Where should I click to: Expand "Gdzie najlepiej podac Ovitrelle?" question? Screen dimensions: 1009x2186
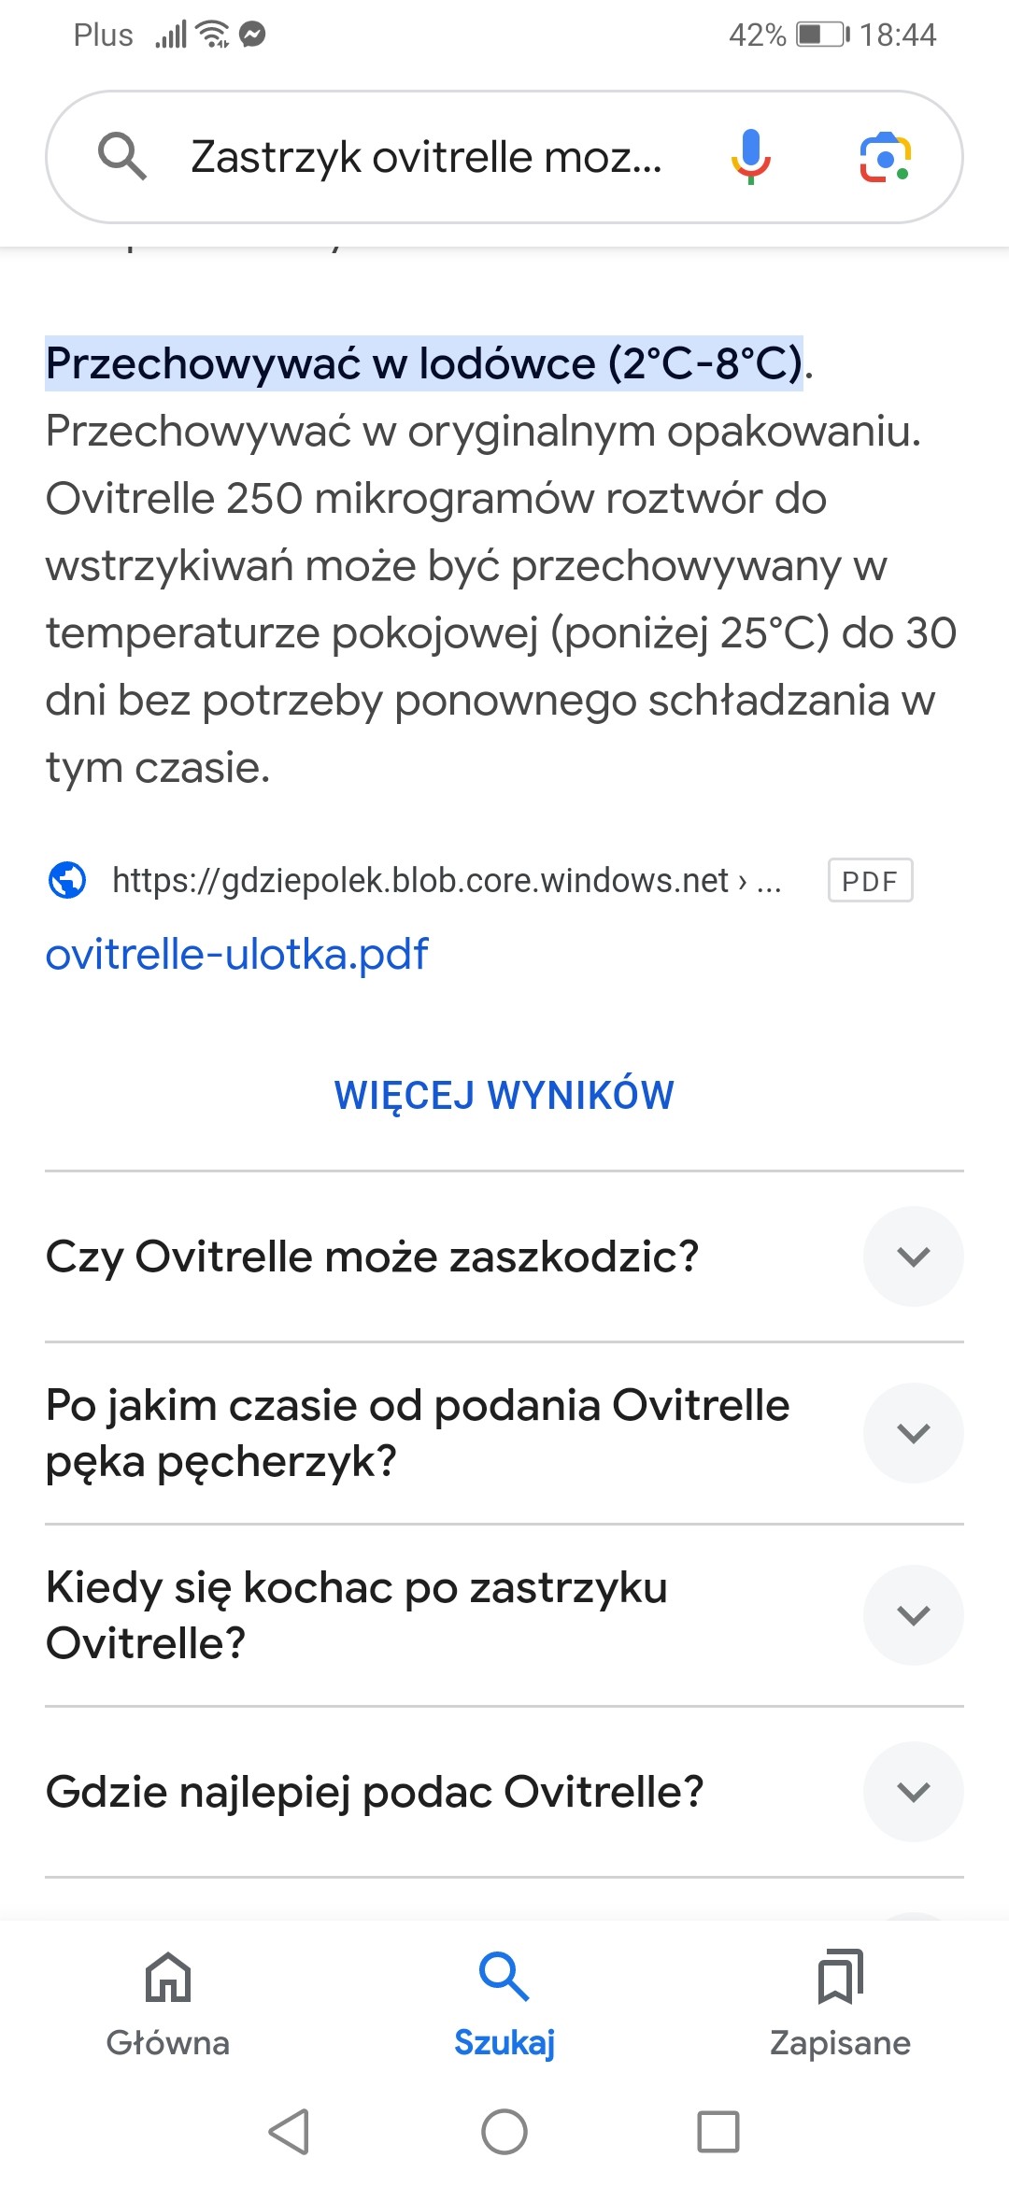913,1792
